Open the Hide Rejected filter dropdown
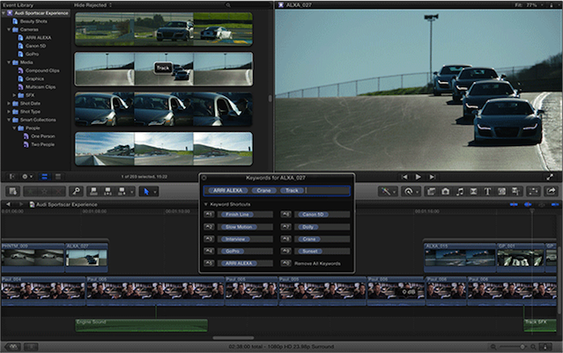563x353 pixels. [93, 5]
